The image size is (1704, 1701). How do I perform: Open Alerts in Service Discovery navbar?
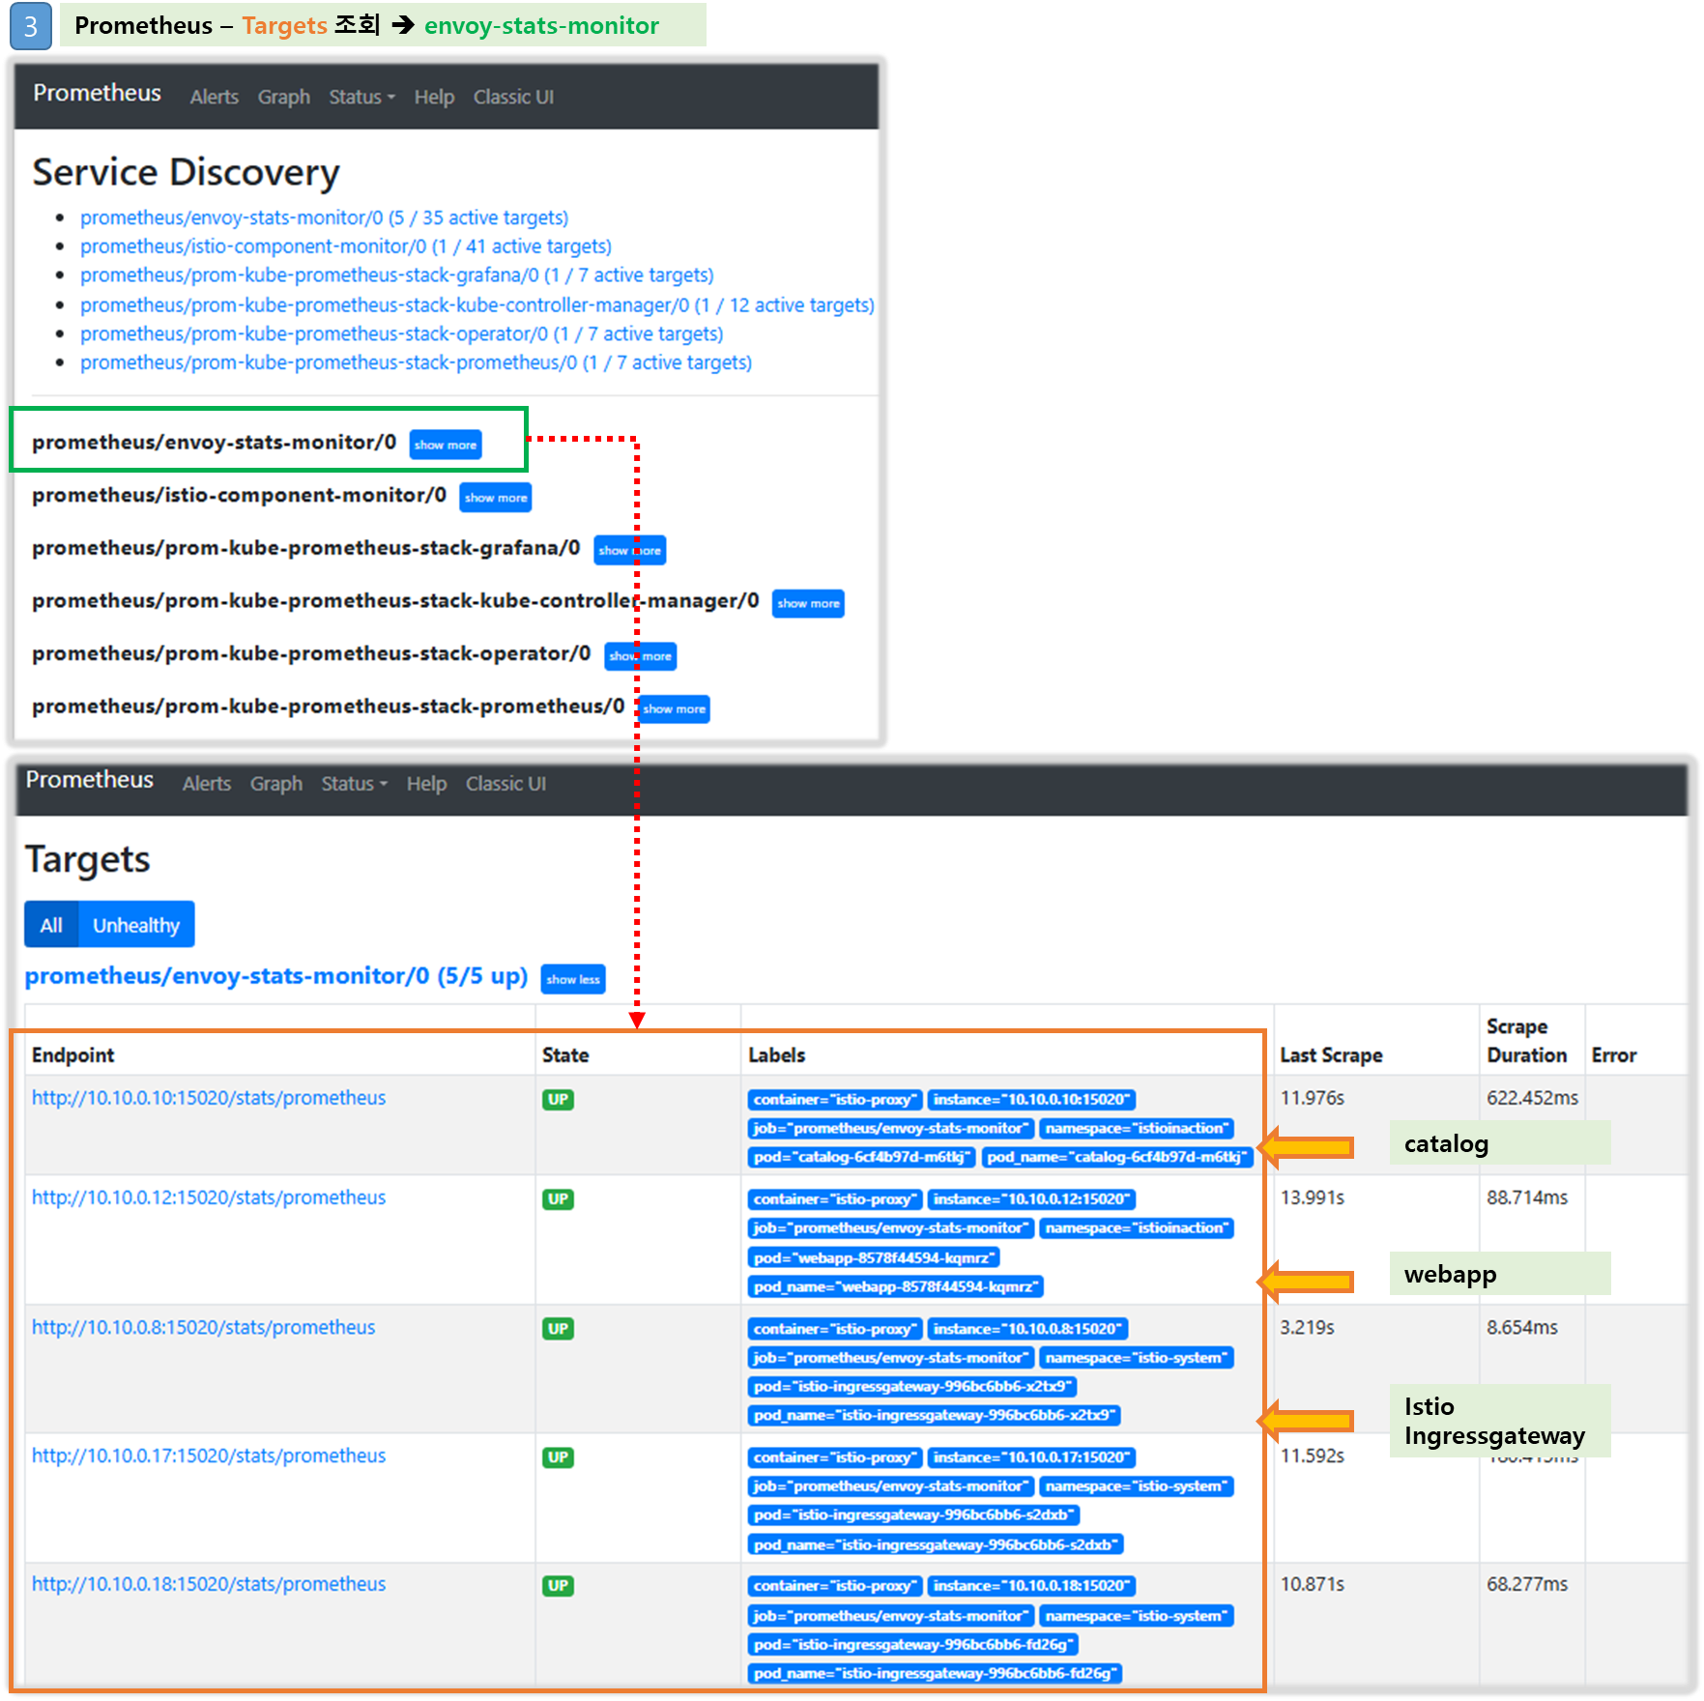(x=214, y=97)
